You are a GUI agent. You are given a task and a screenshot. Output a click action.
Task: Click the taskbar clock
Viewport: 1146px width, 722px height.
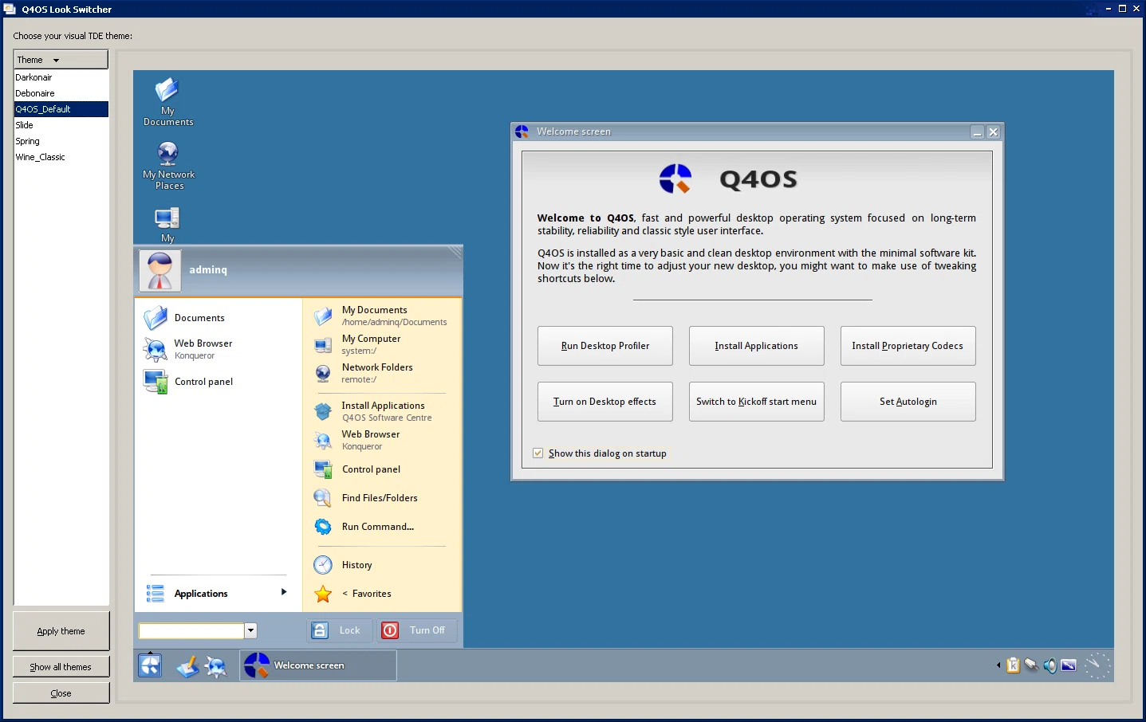pyautogui.click(x=1097, y=665)
